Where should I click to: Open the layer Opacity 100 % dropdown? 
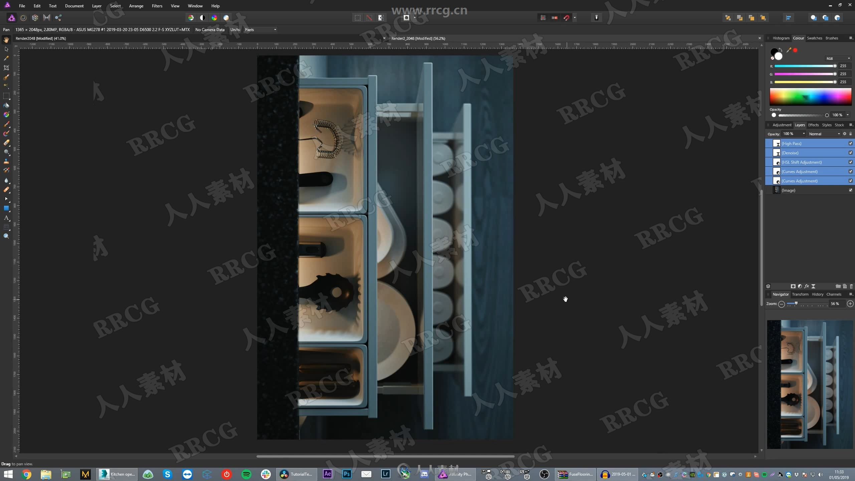(794, 134)
